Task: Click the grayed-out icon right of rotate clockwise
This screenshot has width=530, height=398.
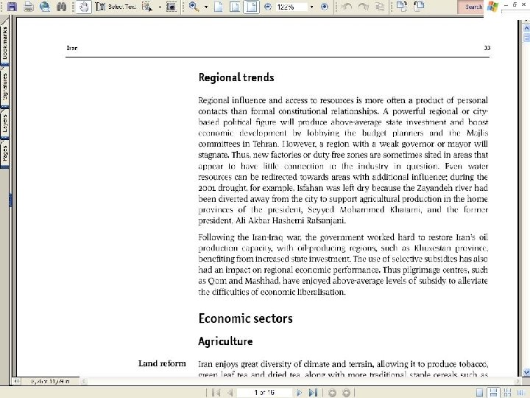Action: point(380,7)
